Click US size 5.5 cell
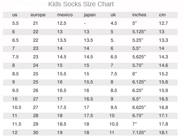 [15, 23]
